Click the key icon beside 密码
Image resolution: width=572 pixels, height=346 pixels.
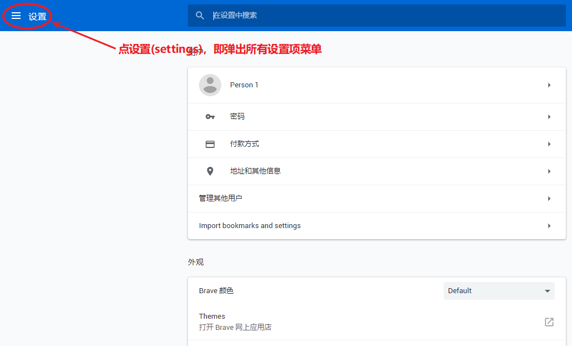[210, 117]
